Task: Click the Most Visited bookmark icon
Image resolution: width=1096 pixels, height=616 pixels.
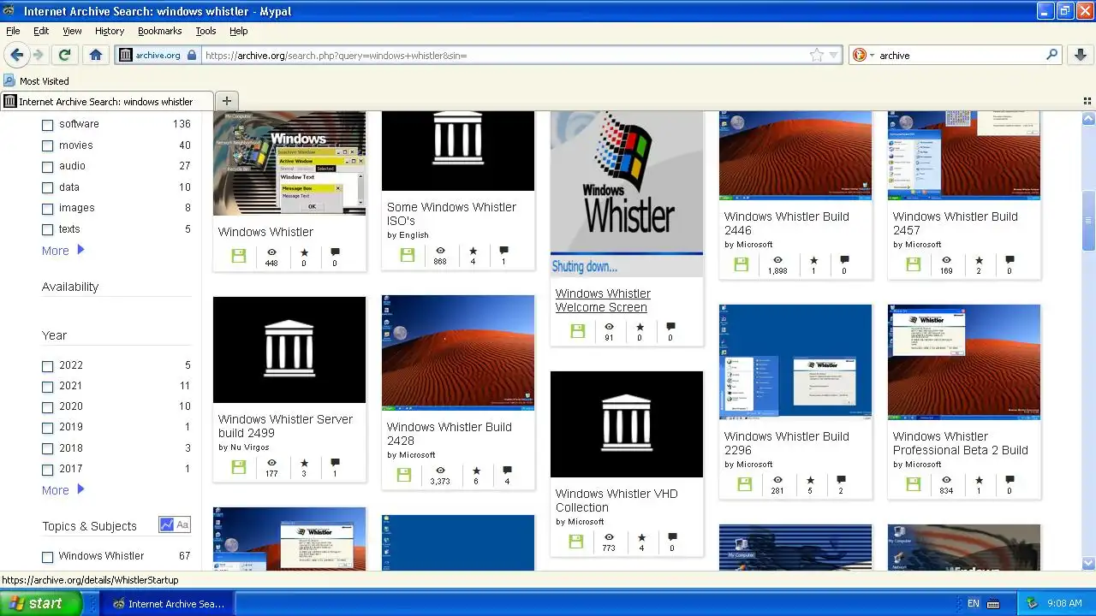Action: point(9,81)
